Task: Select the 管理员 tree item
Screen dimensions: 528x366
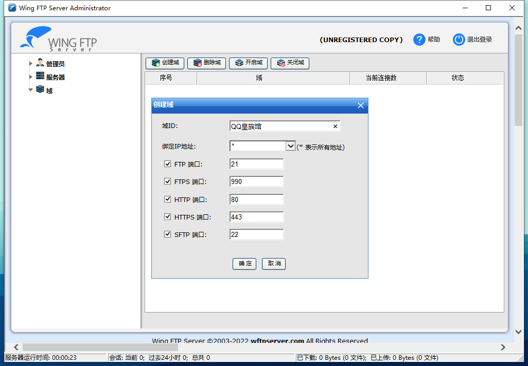Action: pos(55,64)
